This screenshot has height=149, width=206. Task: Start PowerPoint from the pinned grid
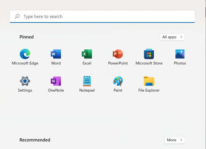coord(118,54)
